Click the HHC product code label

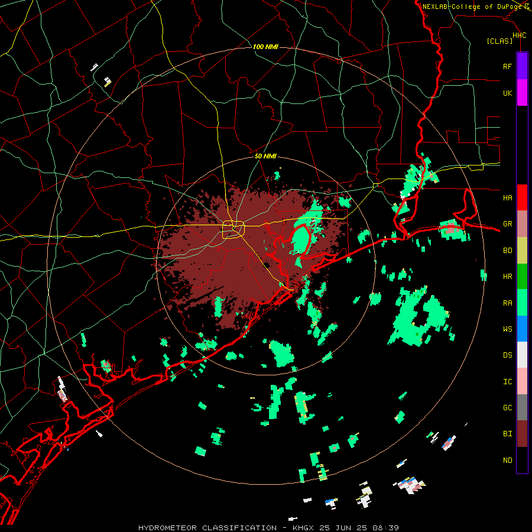[x=519, y=35]
